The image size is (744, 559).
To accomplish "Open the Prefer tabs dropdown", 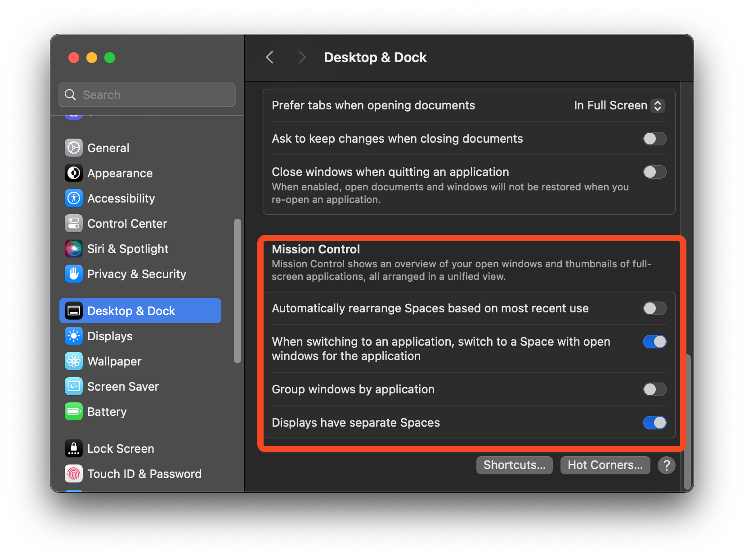I will click(619, 105).
